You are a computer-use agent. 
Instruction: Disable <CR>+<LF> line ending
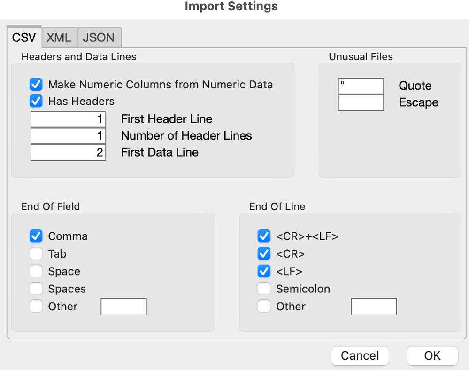pos(264,236)
